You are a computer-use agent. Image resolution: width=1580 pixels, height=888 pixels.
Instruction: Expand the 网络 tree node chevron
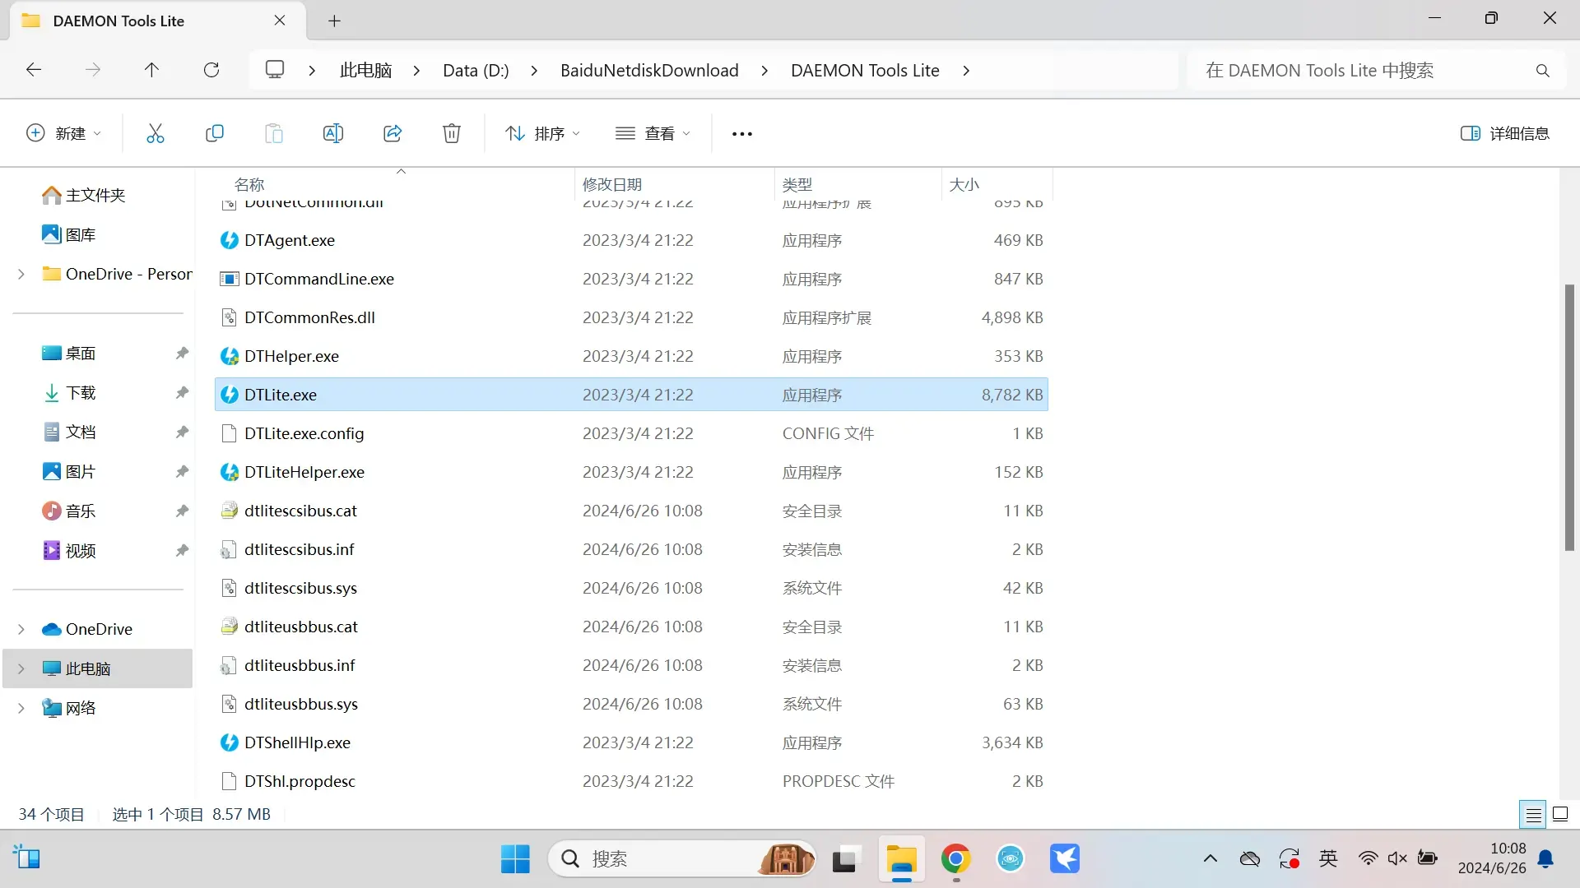point(21,708)
